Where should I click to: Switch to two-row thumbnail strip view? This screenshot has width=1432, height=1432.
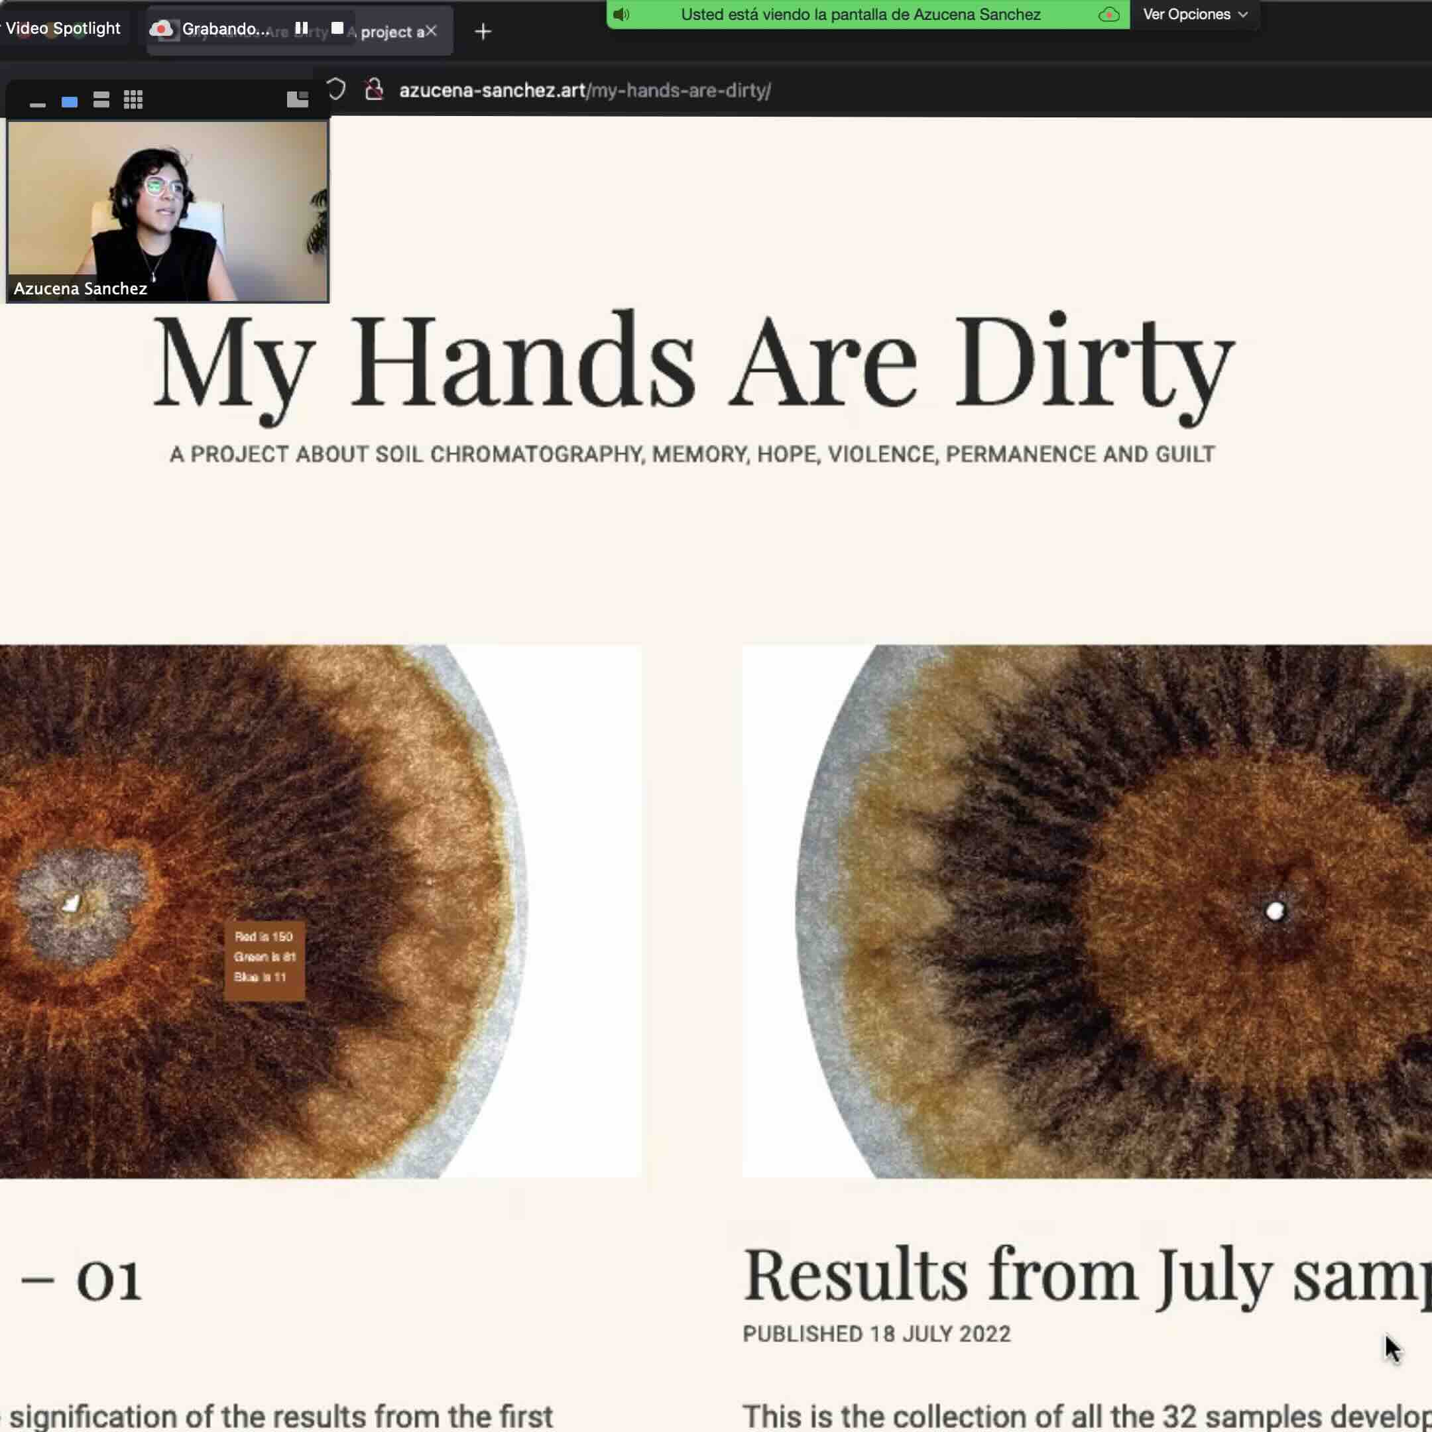coord(101,100)
